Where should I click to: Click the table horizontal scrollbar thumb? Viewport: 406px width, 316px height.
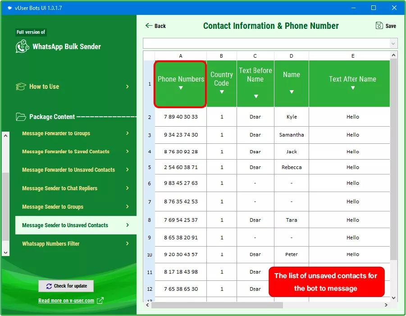pos(217,305)
